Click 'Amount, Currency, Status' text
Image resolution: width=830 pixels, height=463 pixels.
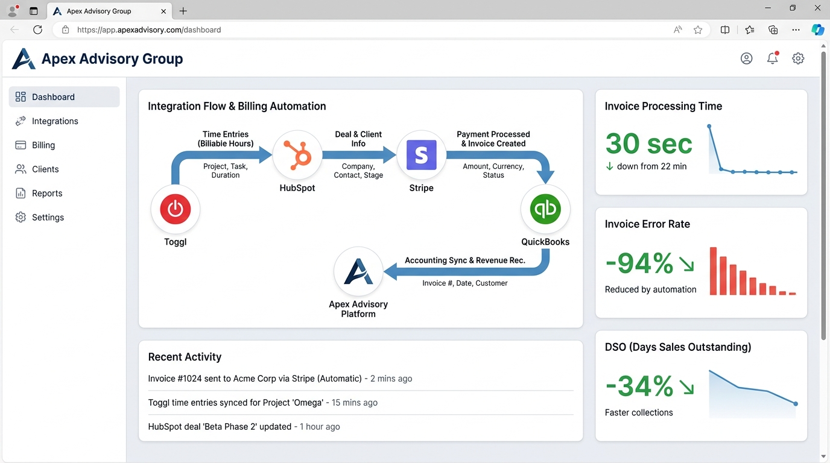point(493,171)
